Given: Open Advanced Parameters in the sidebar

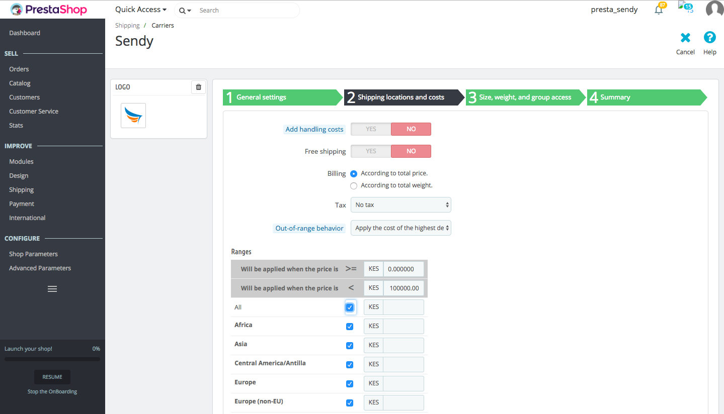Looking at the screenshot, I should coord(40,268).
